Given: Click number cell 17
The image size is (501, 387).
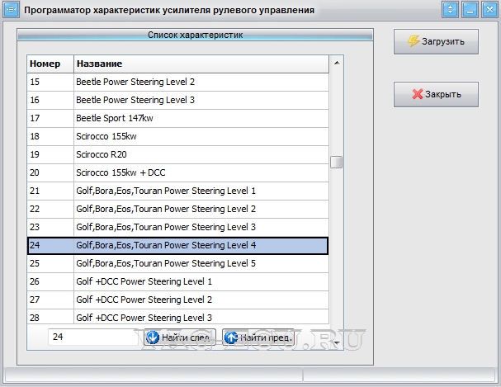Looking at the screenshot, I should 50,119.
